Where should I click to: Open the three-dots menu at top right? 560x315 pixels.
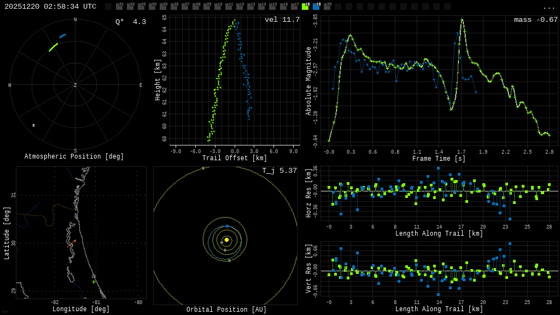[x=549, y=7]
